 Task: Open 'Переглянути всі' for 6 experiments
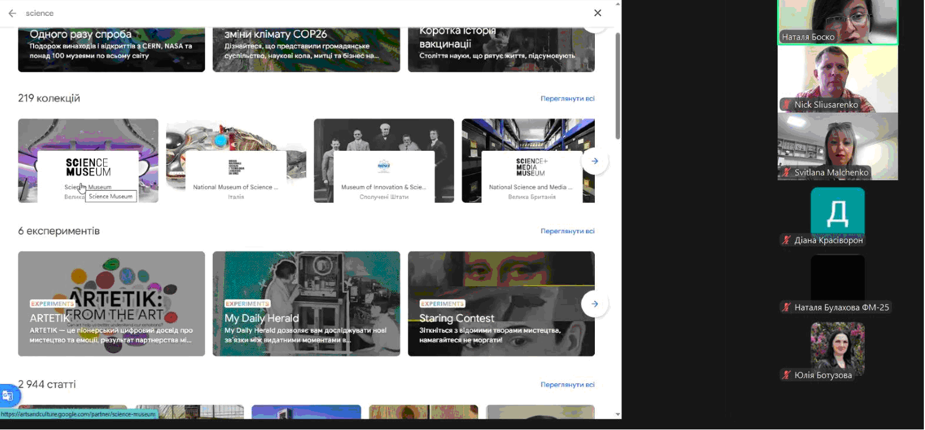(x=567, y=231)
